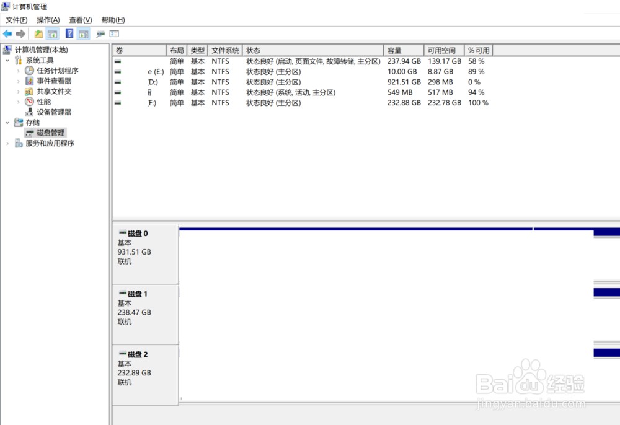
Task: Click the 237.94 GB capacity cell
Action: pos(404,61)
